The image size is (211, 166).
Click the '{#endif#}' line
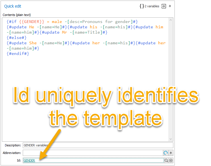(x=18, y=54)
